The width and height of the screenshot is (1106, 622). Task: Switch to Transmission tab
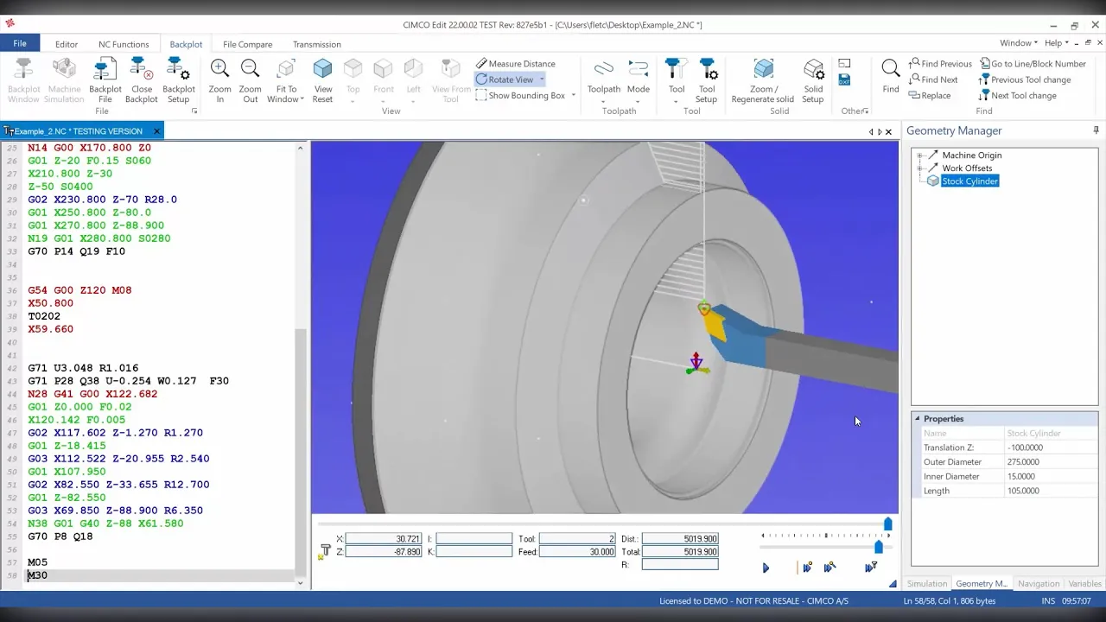(316, 44)
